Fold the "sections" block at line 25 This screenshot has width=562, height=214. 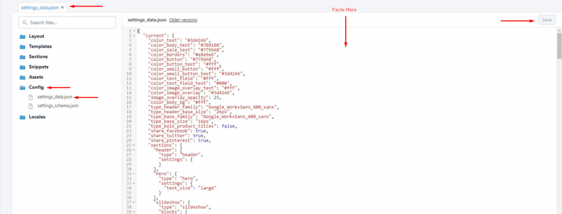(x=134, y=146)
